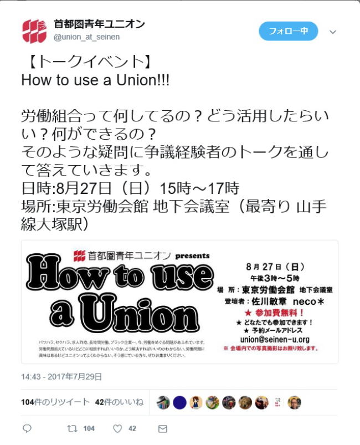Click the retweet count 104 beside arrows
The image size is (360, 445).
(89, 428)
